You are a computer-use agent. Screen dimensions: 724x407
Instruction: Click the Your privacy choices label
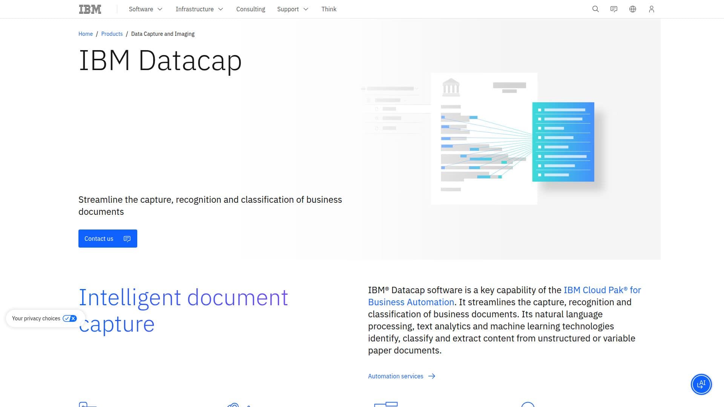(x=36, y=318)
